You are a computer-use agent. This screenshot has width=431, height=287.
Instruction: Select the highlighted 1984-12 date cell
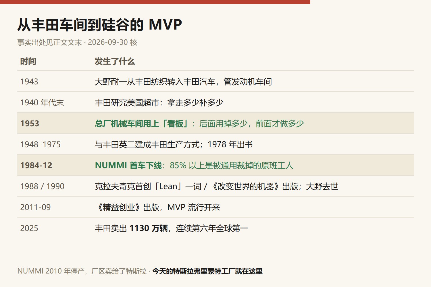36,165
